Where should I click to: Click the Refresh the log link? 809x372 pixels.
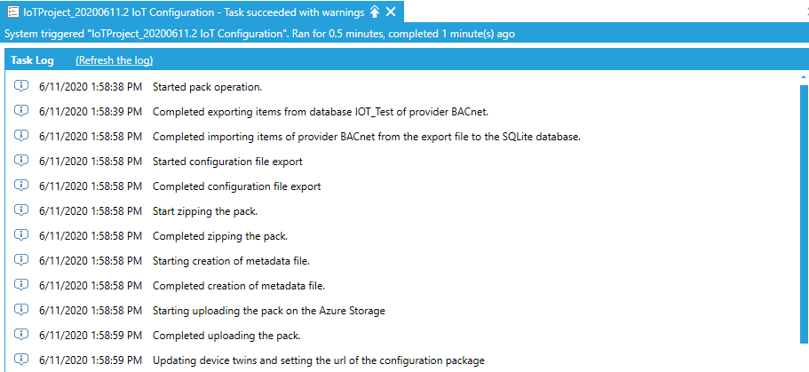tap(114, 60)
